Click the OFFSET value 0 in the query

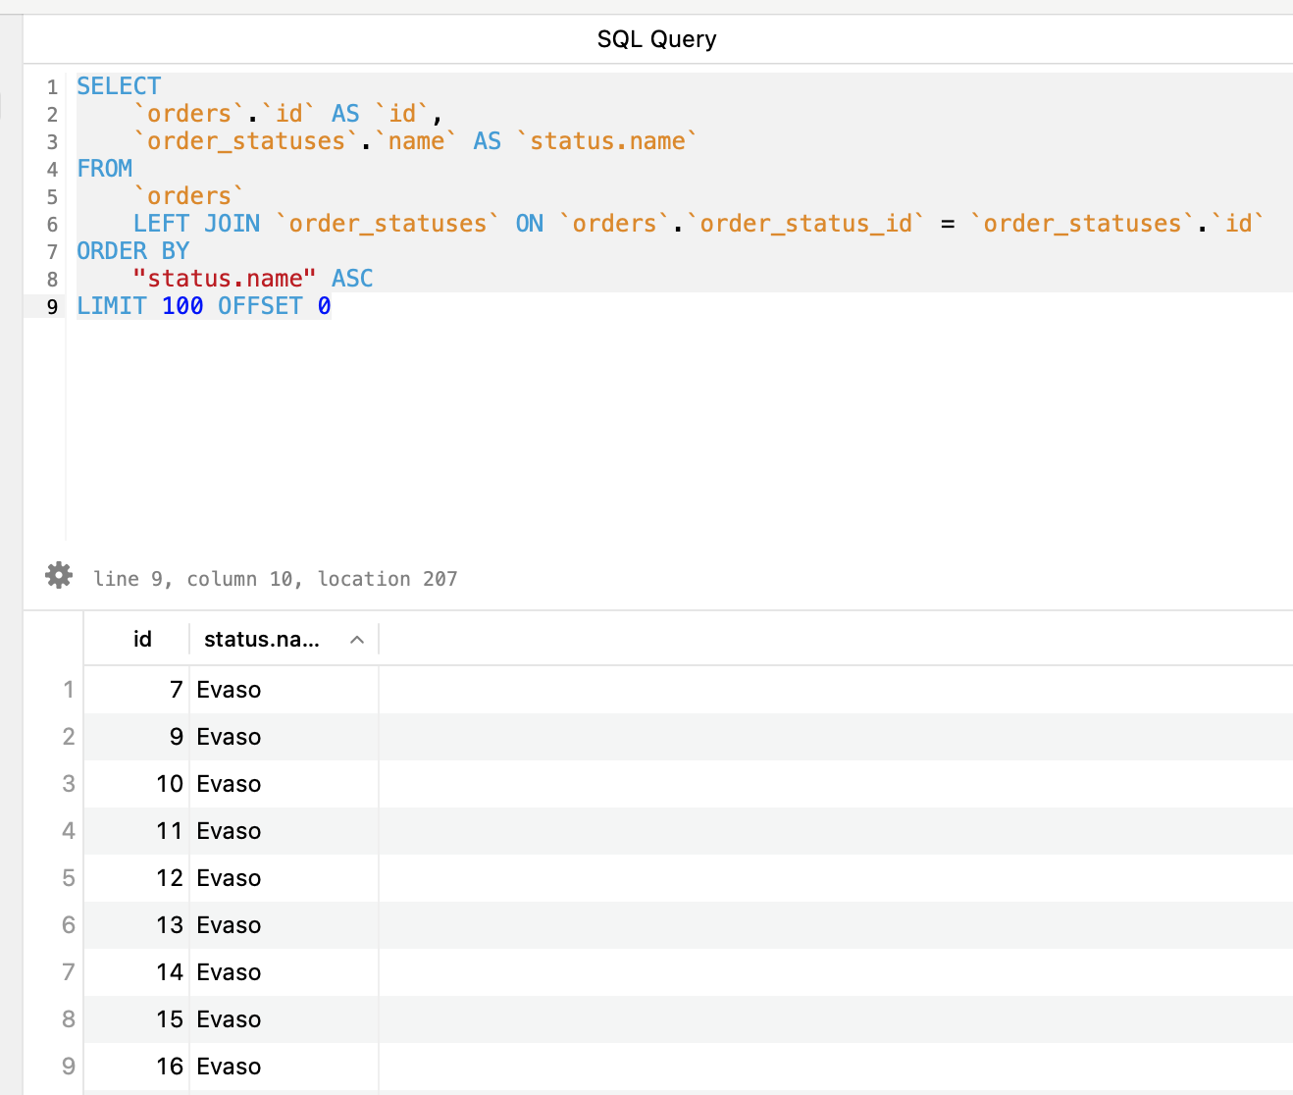[x=325, y=305]
